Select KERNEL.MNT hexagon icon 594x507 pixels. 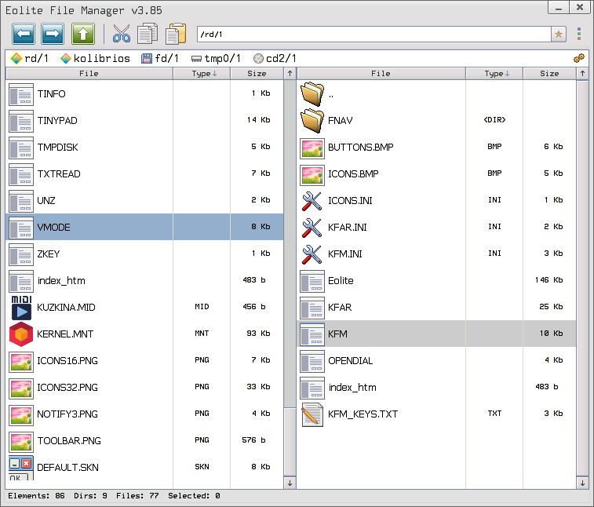(x=21, y=334)
